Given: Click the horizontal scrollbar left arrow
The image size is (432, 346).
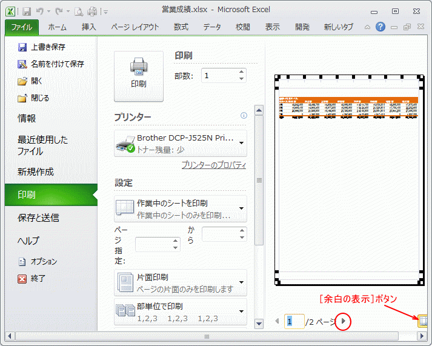Looking at the screenshot, I should coord(10,336).
